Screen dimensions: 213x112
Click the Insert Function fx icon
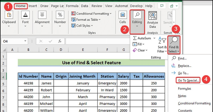(x=60, y=41)
